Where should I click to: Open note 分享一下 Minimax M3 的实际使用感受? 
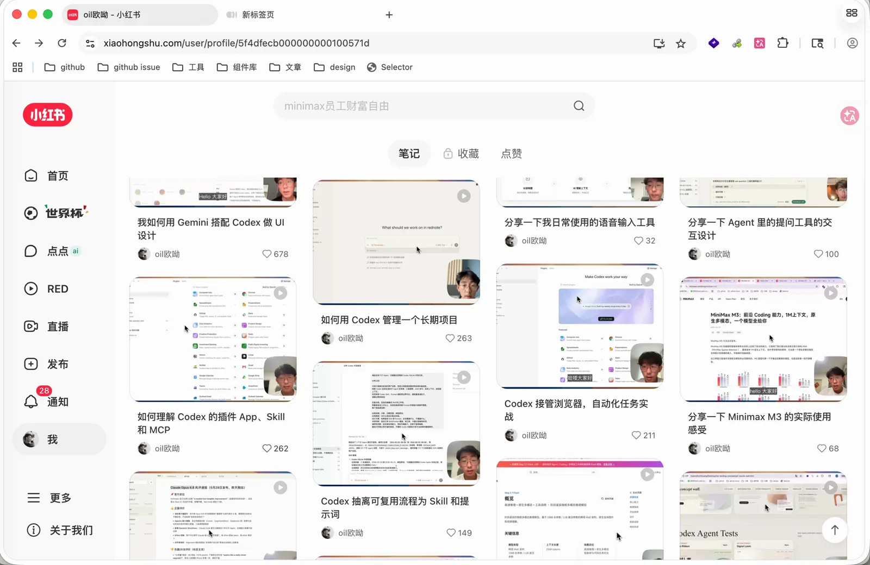click(759, 423)
